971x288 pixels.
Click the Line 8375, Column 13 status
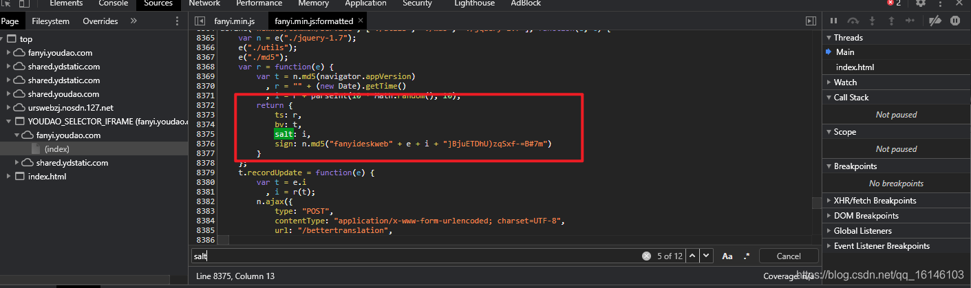[235, 276]
